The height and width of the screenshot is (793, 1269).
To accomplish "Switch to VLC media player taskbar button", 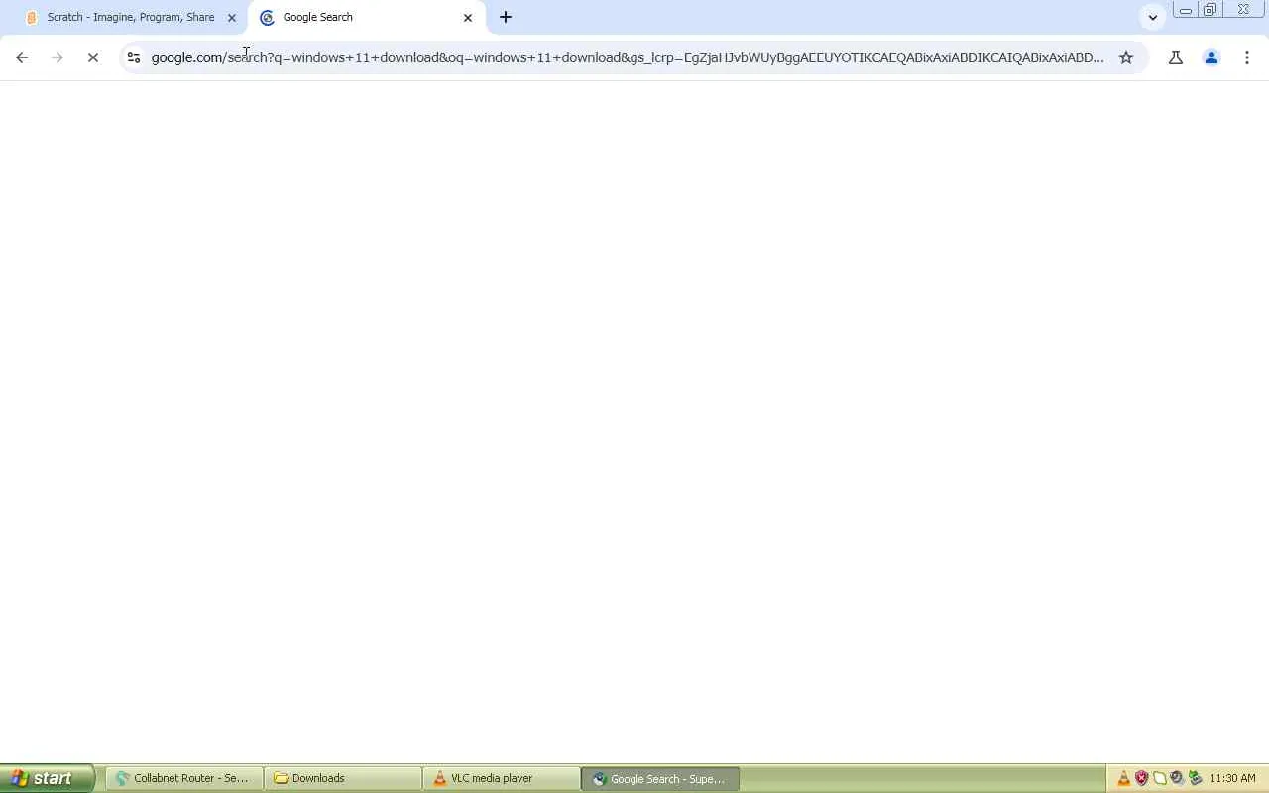I will [x=502, y=778].
